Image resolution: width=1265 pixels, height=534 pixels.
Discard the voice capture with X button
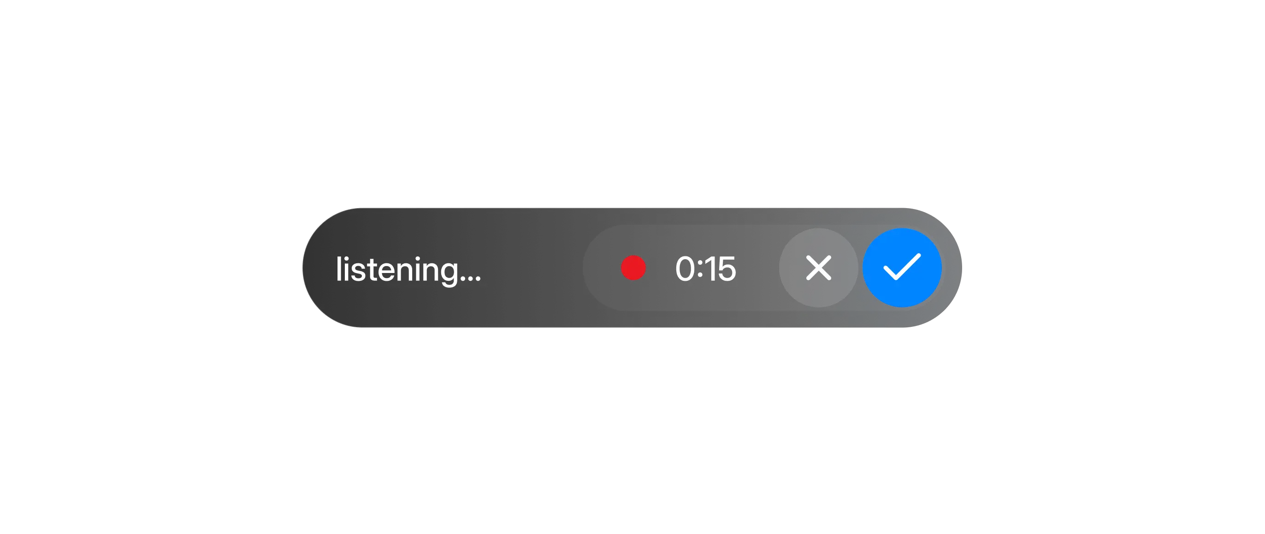pyautogui.click(x=819, y=268)
